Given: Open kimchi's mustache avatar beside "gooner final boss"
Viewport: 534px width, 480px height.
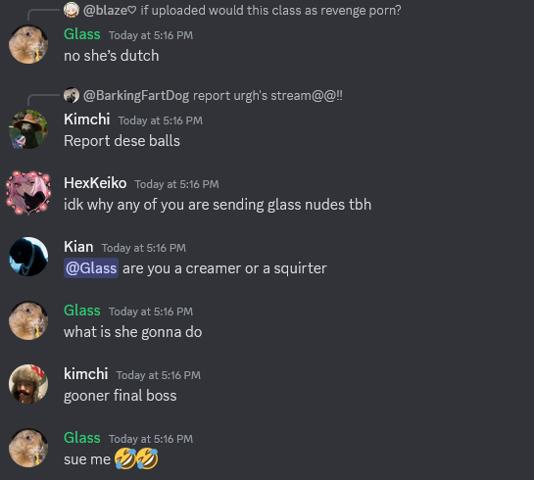Looking at the screenshot, I should 28,384.
